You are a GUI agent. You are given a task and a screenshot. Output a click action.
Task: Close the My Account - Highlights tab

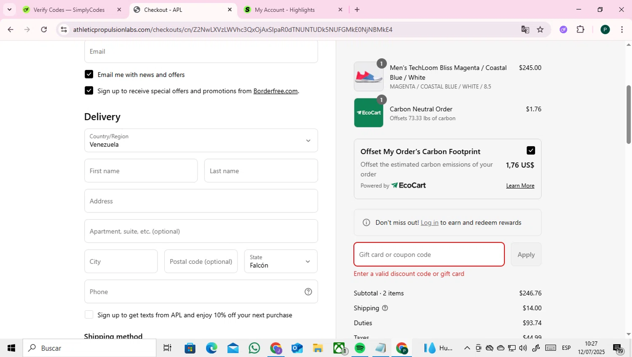tap(340, 10)
